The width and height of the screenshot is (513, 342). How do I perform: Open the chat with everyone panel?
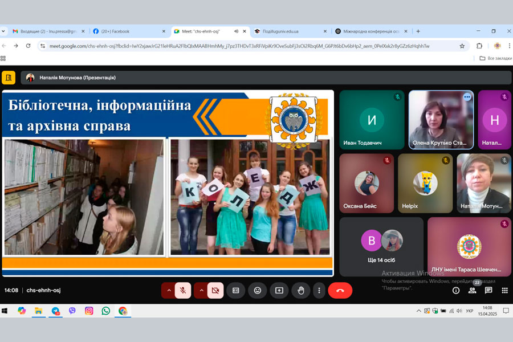click(488, 290)
